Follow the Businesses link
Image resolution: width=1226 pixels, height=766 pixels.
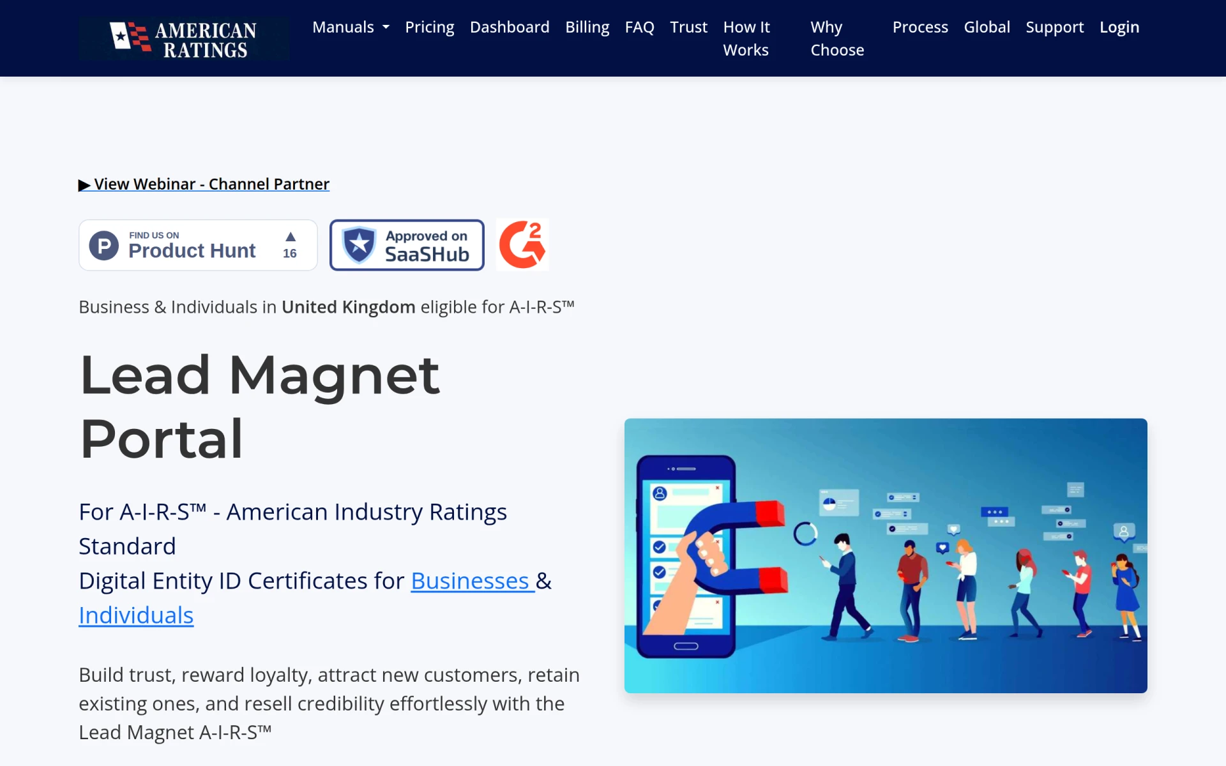pyautogui.click(x=473, y=581)
